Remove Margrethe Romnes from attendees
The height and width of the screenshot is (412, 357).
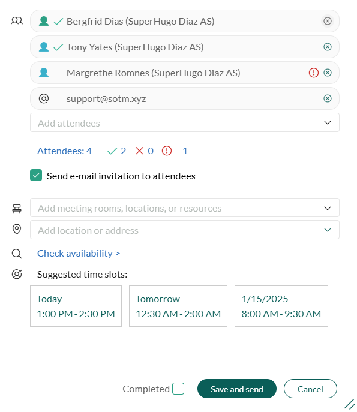click(327, 73)
